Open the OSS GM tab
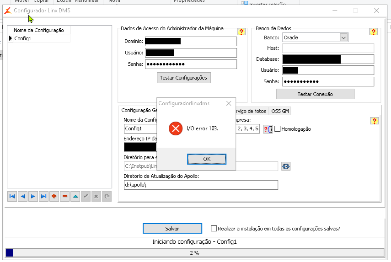The height and width of the screenshot is (262, 391). tap(280, 111)
